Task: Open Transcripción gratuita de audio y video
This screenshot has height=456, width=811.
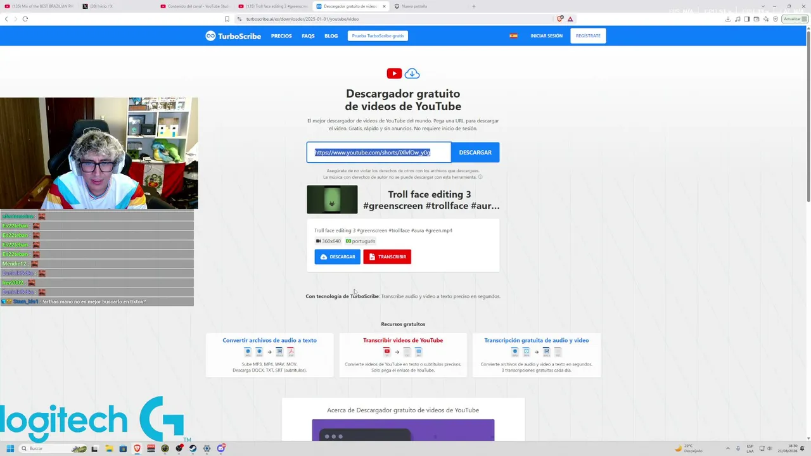Action: click(537, 341)
